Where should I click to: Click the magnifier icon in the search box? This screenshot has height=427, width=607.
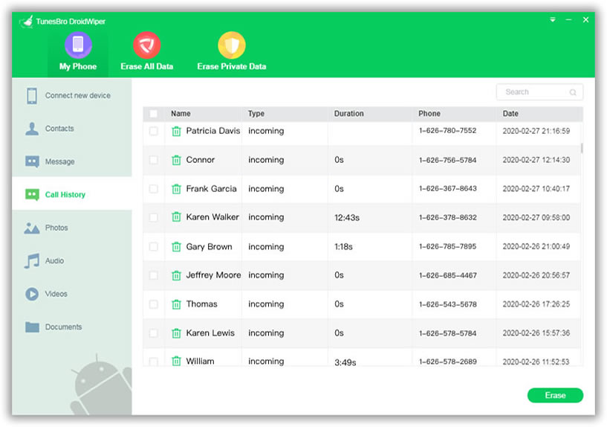(x=573, y=92)
